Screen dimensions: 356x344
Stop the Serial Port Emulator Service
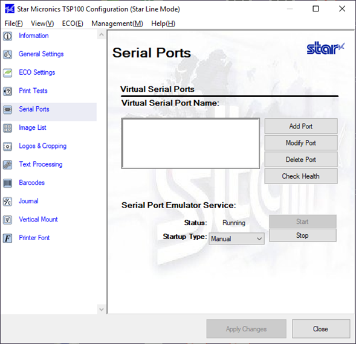coord(303,235)
